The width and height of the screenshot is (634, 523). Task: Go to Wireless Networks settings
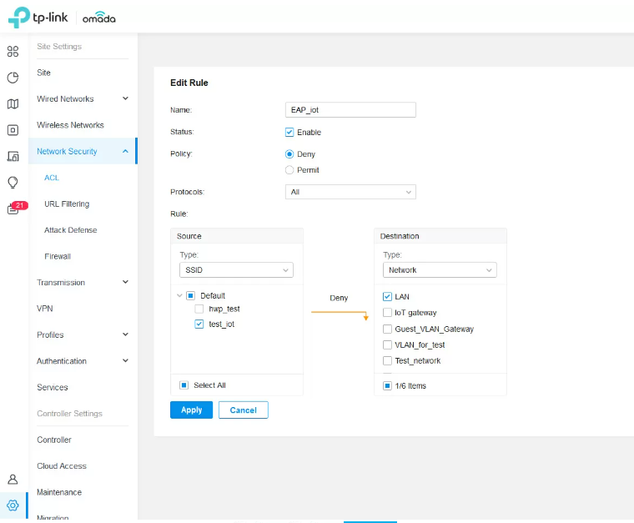(70, 125)
